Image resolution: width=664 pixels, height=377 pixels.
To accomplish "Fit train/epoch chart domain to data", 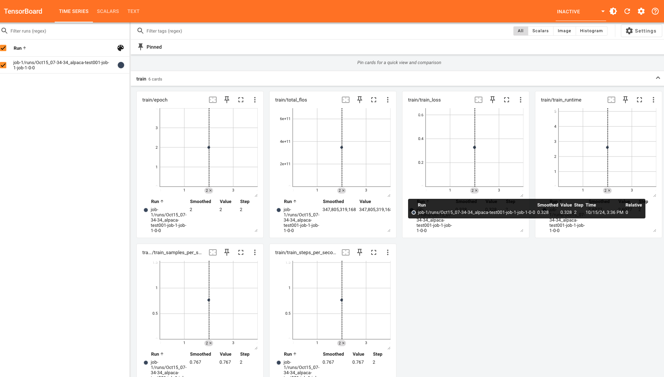I will (x=213, y=100).
